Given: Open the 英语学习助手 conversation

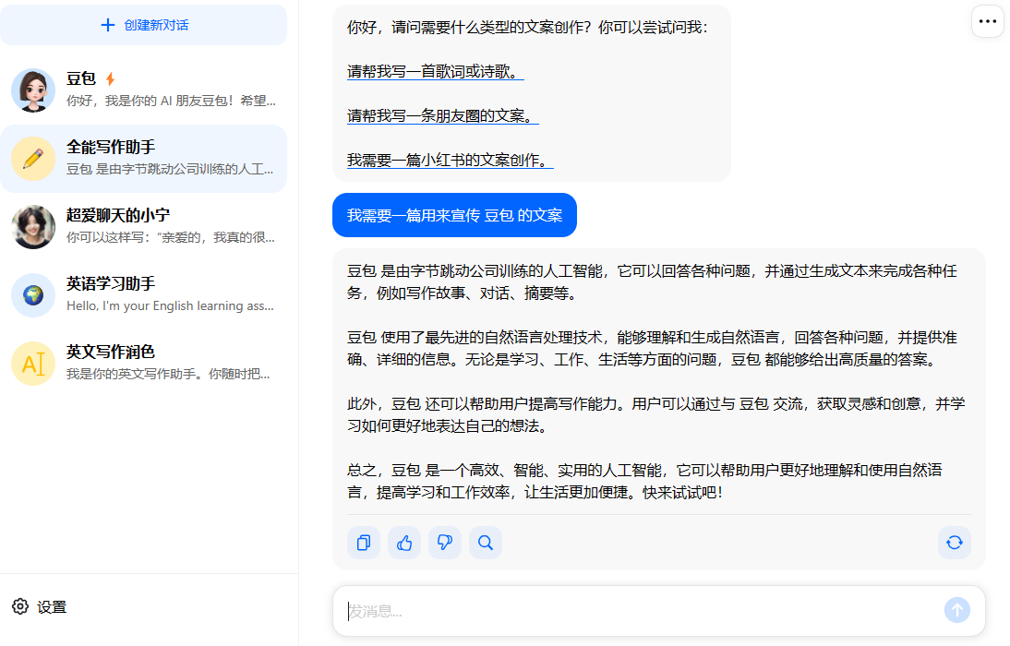Looking at the screenshot, I should pos(171,295).
